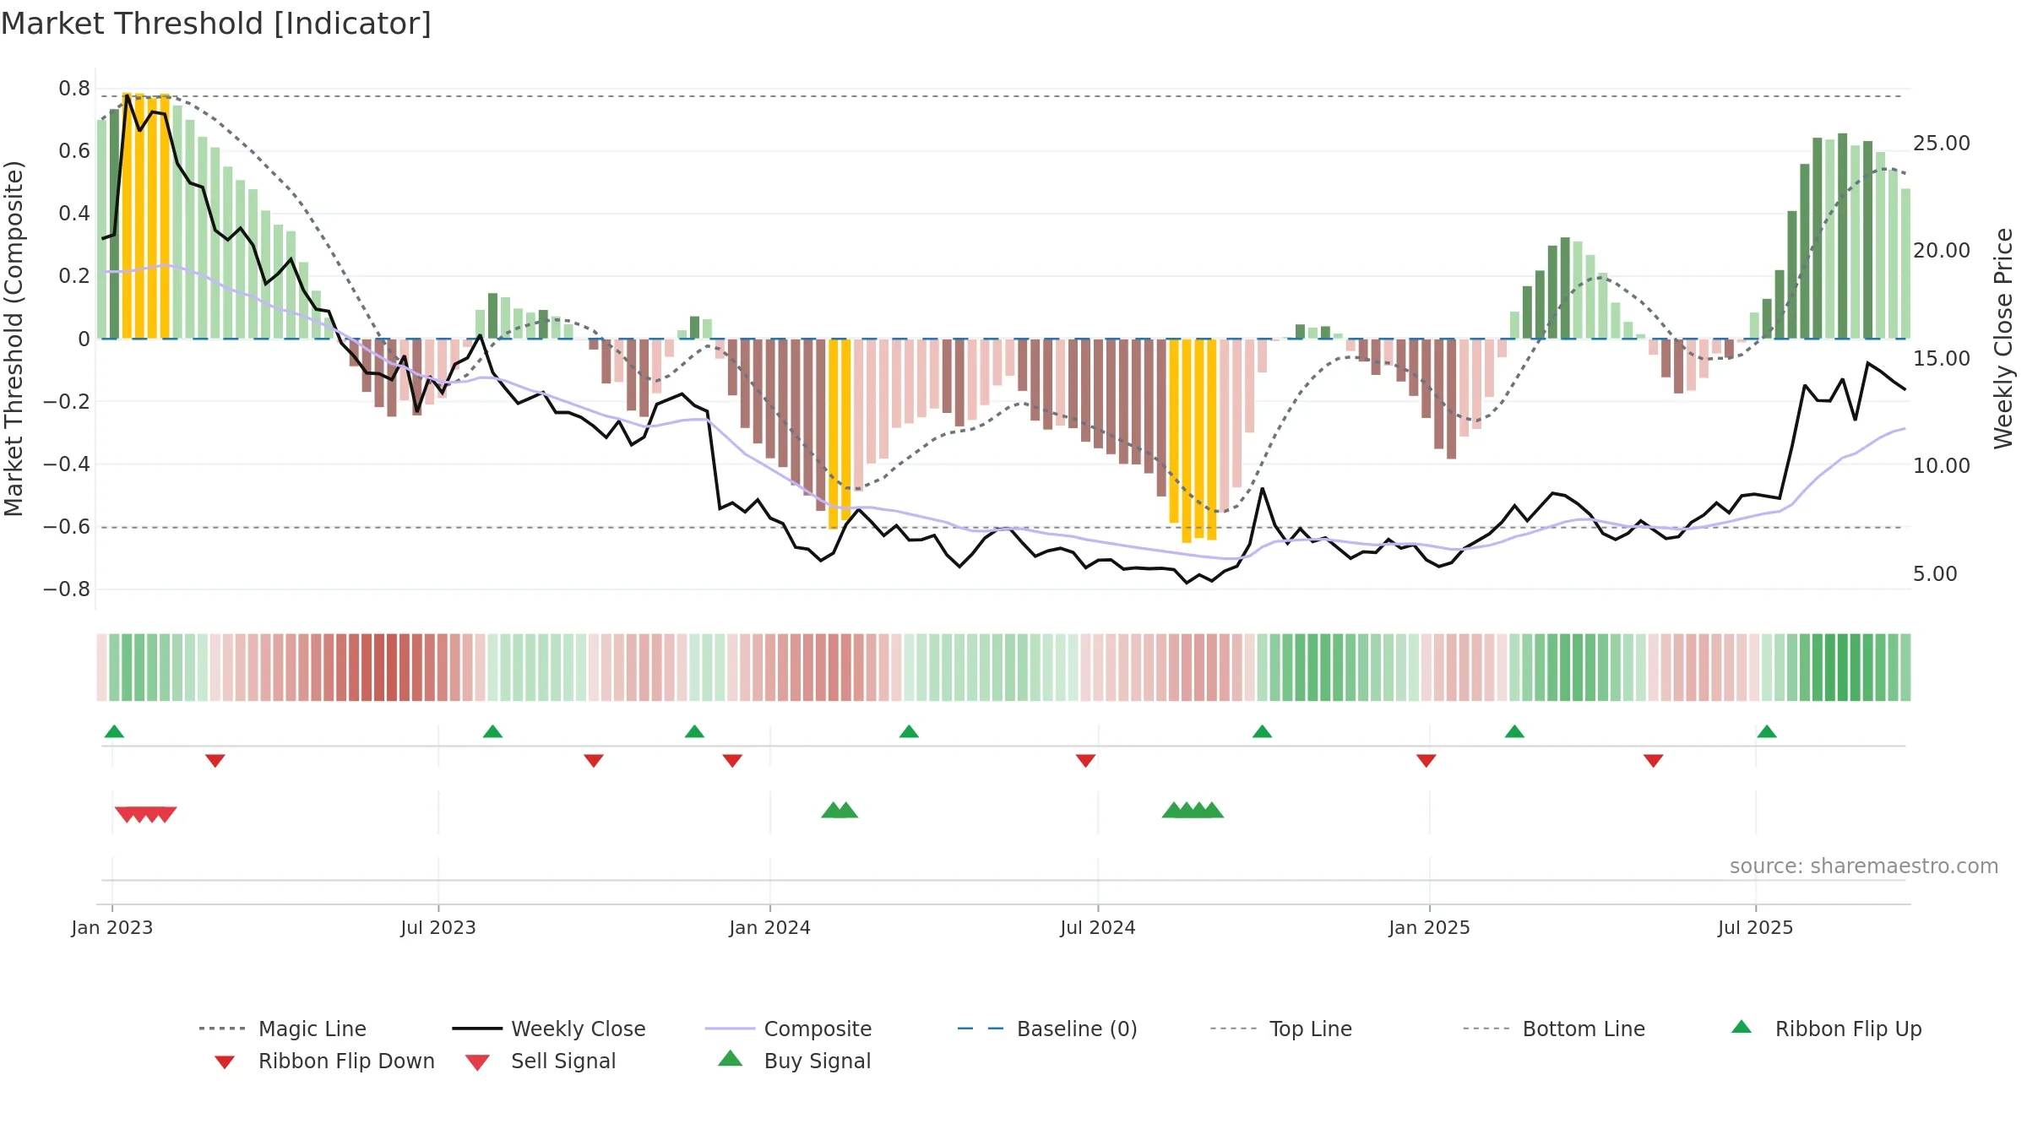This screenshot has width=2027, height=1140.
Task: Toggle the Magic Line legend entry
Action: point(282,1029)
